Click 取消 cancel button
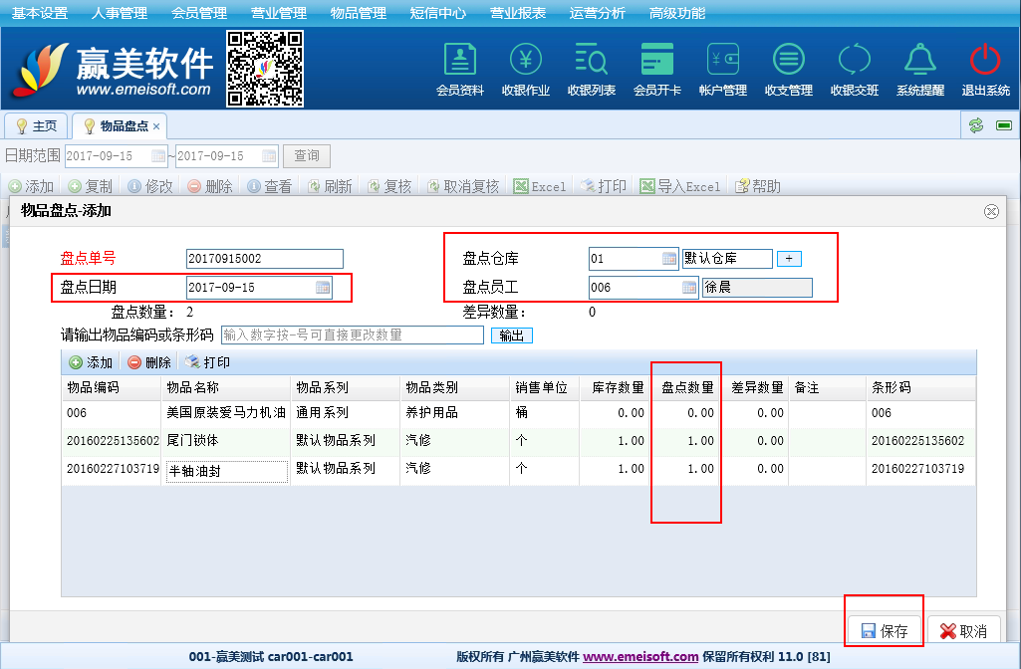The width and height of the screenshot is (1021, 669). coord(963,631)
